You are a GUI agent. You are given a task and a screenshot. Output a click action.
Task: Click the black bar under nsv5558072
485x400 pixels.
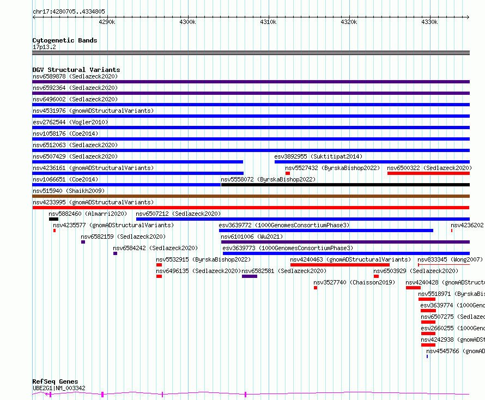click(345, 185)
